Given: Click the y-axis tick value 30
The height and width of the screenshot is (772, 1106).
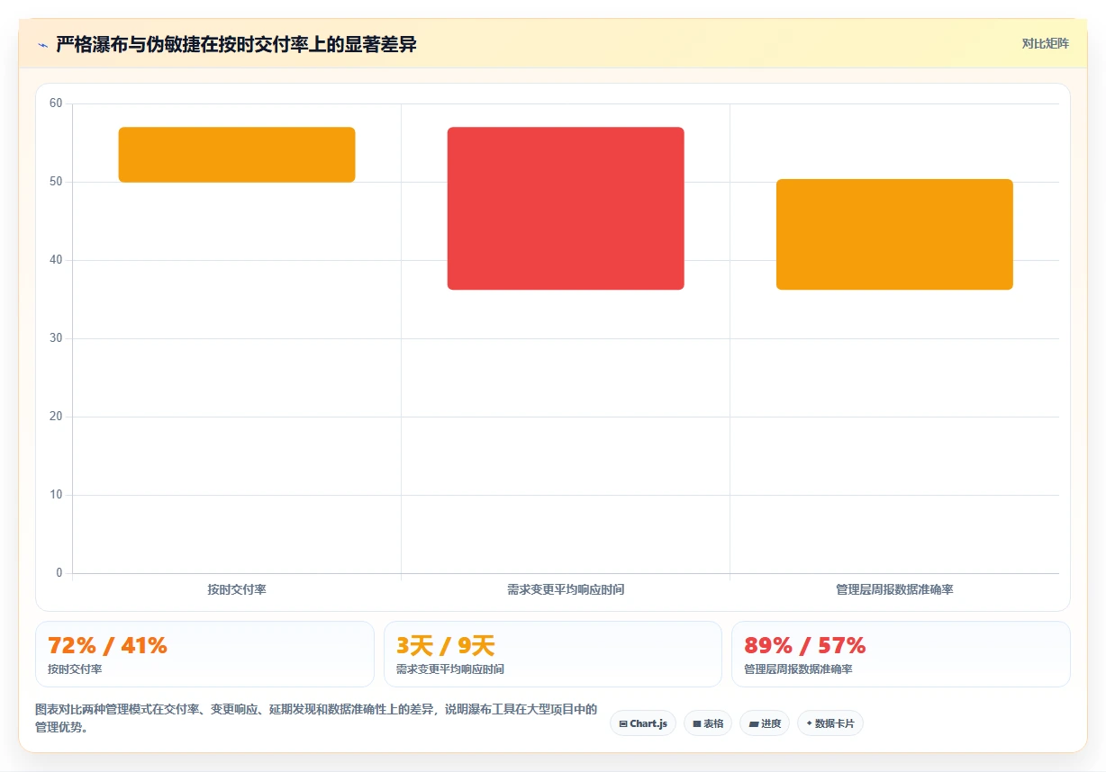Looking at the screenshot, I should point(56,338).
